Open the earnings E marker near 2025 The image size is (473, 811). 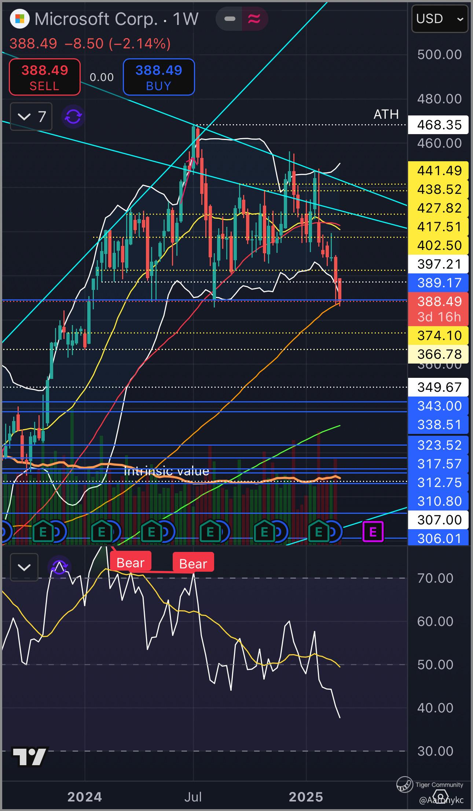pos(319,531)
